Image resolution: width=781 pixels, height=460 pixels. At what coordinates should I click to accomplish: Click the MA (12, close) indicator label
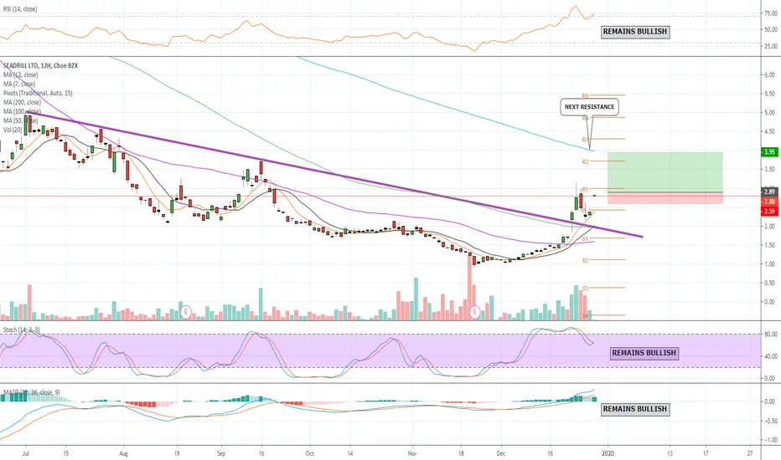pyautogui.click(x=20, y=74)
